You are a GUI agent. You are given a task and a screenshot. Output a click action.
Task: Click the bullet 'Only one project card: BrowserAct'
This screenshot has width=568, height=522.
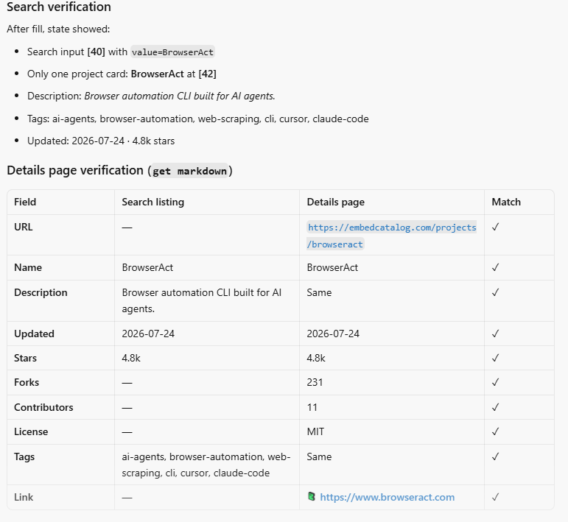pos(122,74)
